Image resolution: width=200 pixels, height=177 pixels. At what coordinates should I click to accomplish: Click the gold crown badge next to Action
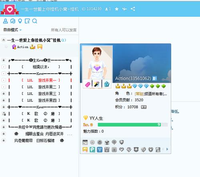pyautogui.click(x=32, y=47)
